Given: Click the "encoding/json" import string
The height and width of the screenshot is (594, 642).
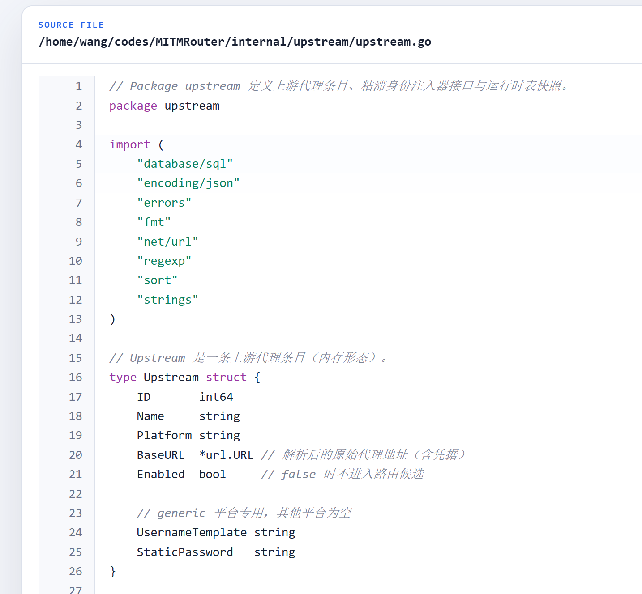Looking at the screenshot, I should coord(188,183).
